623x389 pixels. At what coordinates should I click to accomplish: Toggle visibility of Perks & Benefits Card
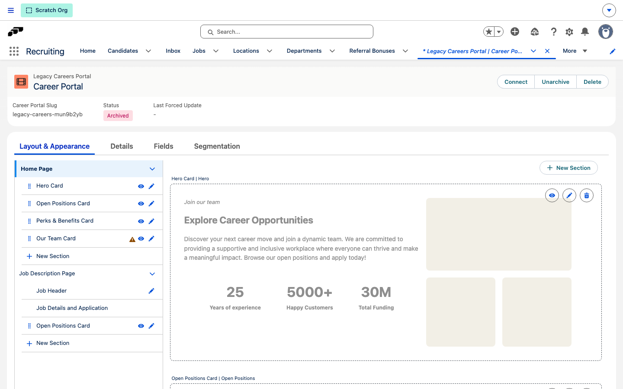[x=141, y=221]
